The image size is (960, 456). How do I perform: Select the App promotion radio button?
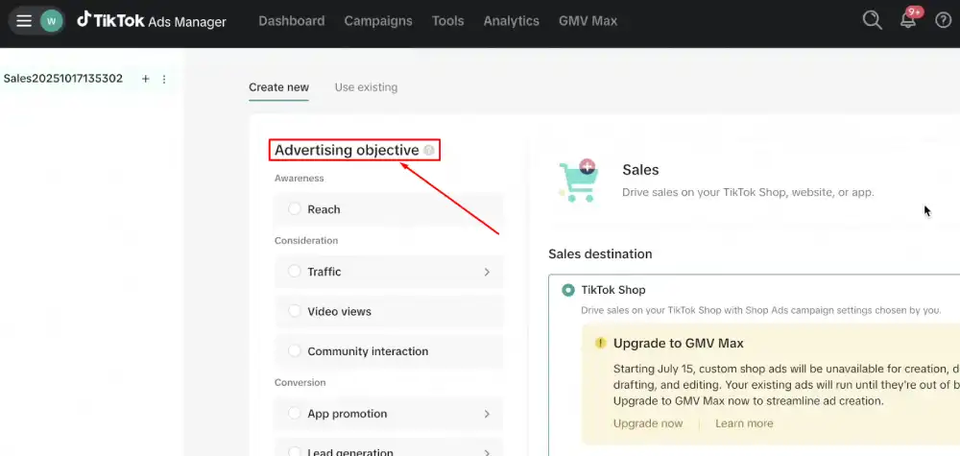pos(295,414)
